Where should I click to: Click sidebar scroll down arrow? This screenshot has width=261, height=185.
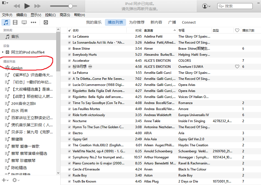(58, 173)
